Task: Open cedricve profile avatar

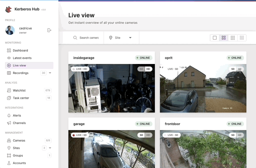Action: tap(10, 30)
